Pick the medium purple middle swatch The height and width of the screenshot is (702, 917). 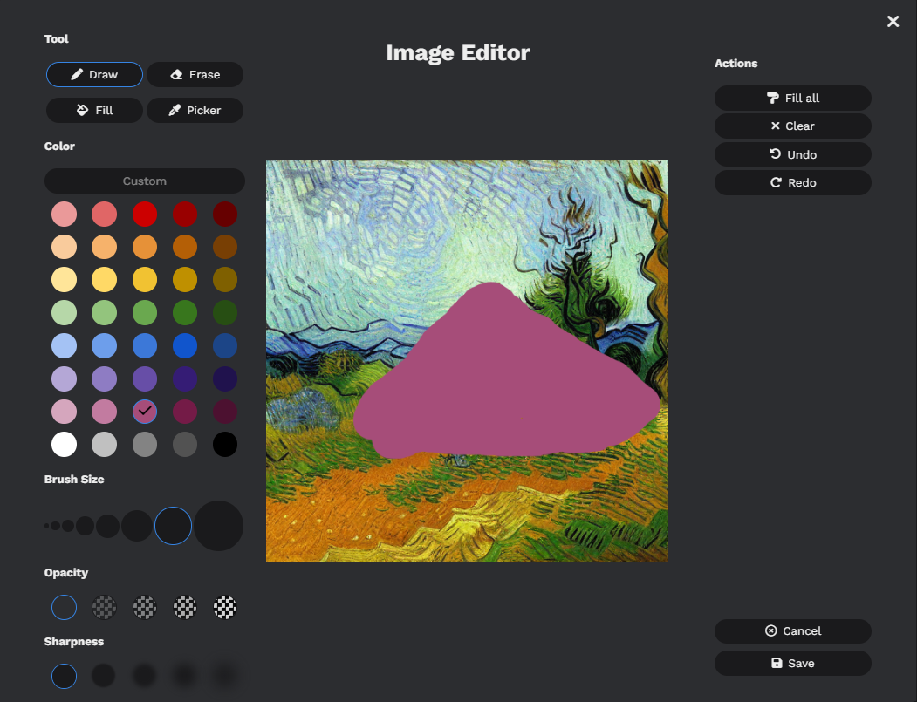(145, 378)
